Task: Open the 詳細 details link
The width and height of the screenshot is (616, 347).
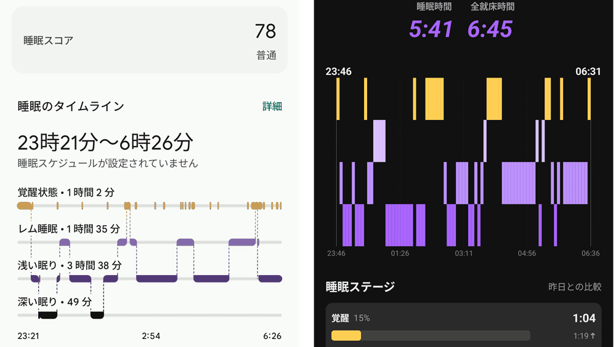Action: pyautogui.click(x=272, y=106)
